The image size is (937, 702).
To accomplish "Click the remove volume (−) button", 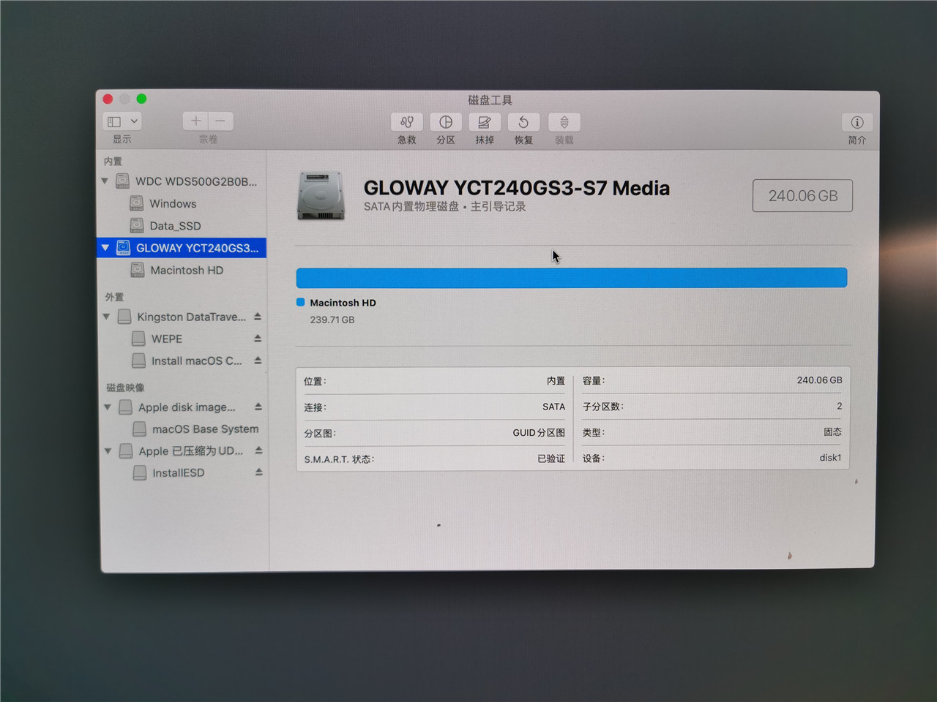I will (220, 121).
